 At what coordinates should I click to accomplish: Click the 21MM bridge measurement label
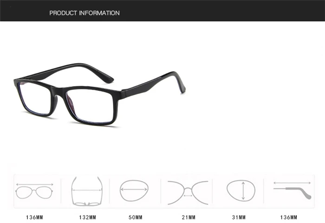click(x=188, y=217)
